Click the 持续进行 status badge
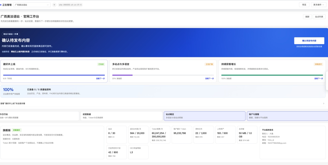328x165 pixels. (x=318, y=64)
